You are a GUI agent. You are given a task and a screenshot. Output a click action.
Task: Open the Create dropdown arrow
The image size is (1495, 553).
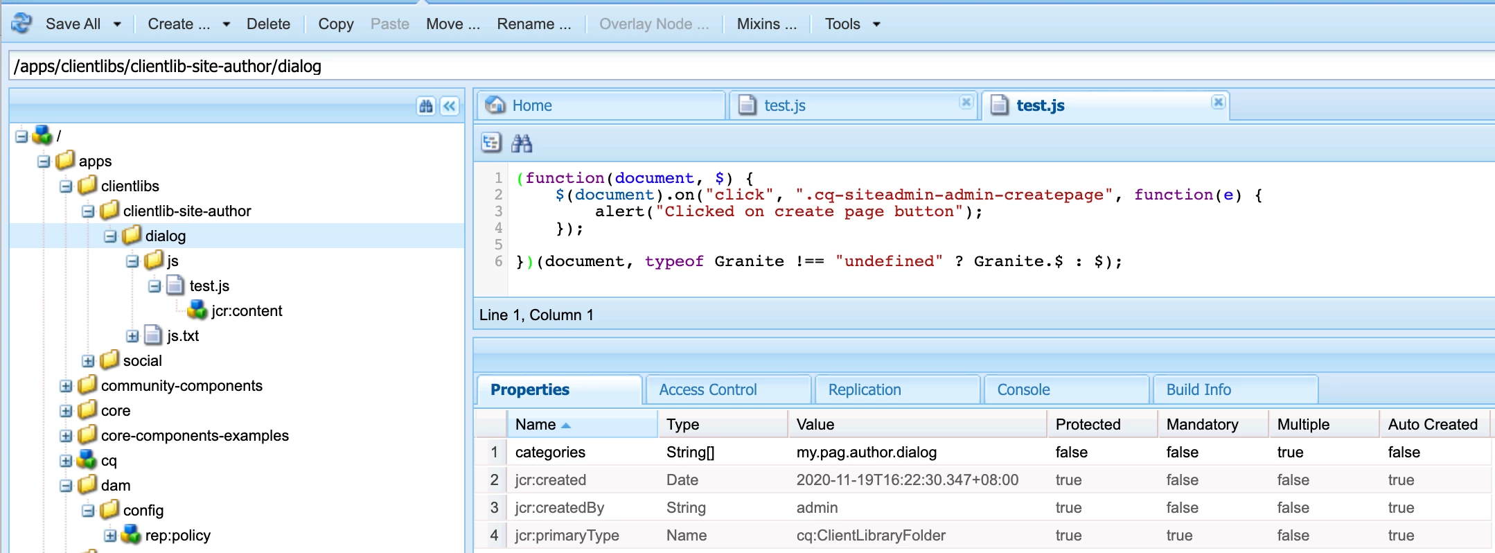point(226,24)
